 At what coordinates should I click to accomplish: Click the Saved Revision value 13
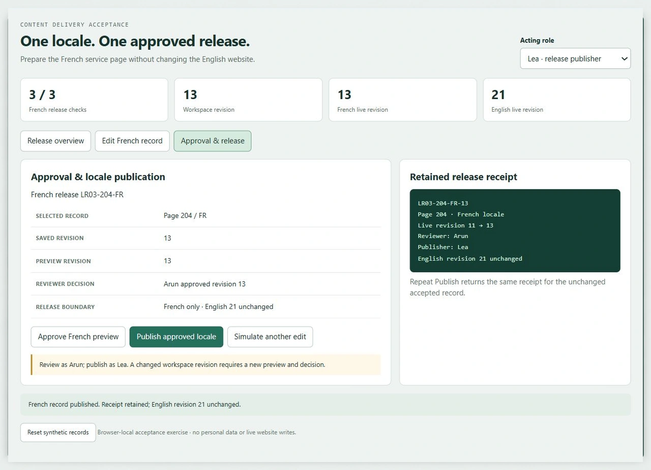click(167, 238)
